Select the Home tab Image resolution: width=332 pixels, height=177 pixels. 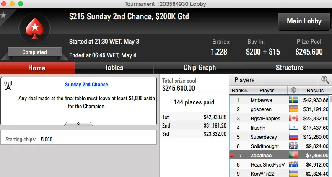tap(37, 68)
